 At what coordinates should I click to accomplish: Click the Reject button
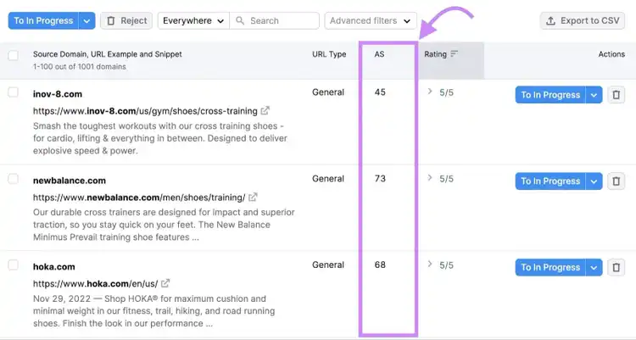[x=126, y=20]
